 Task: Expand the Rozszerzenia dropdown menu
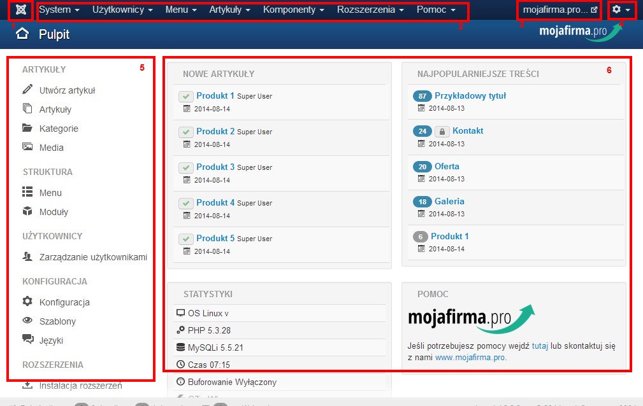[370, 10]
